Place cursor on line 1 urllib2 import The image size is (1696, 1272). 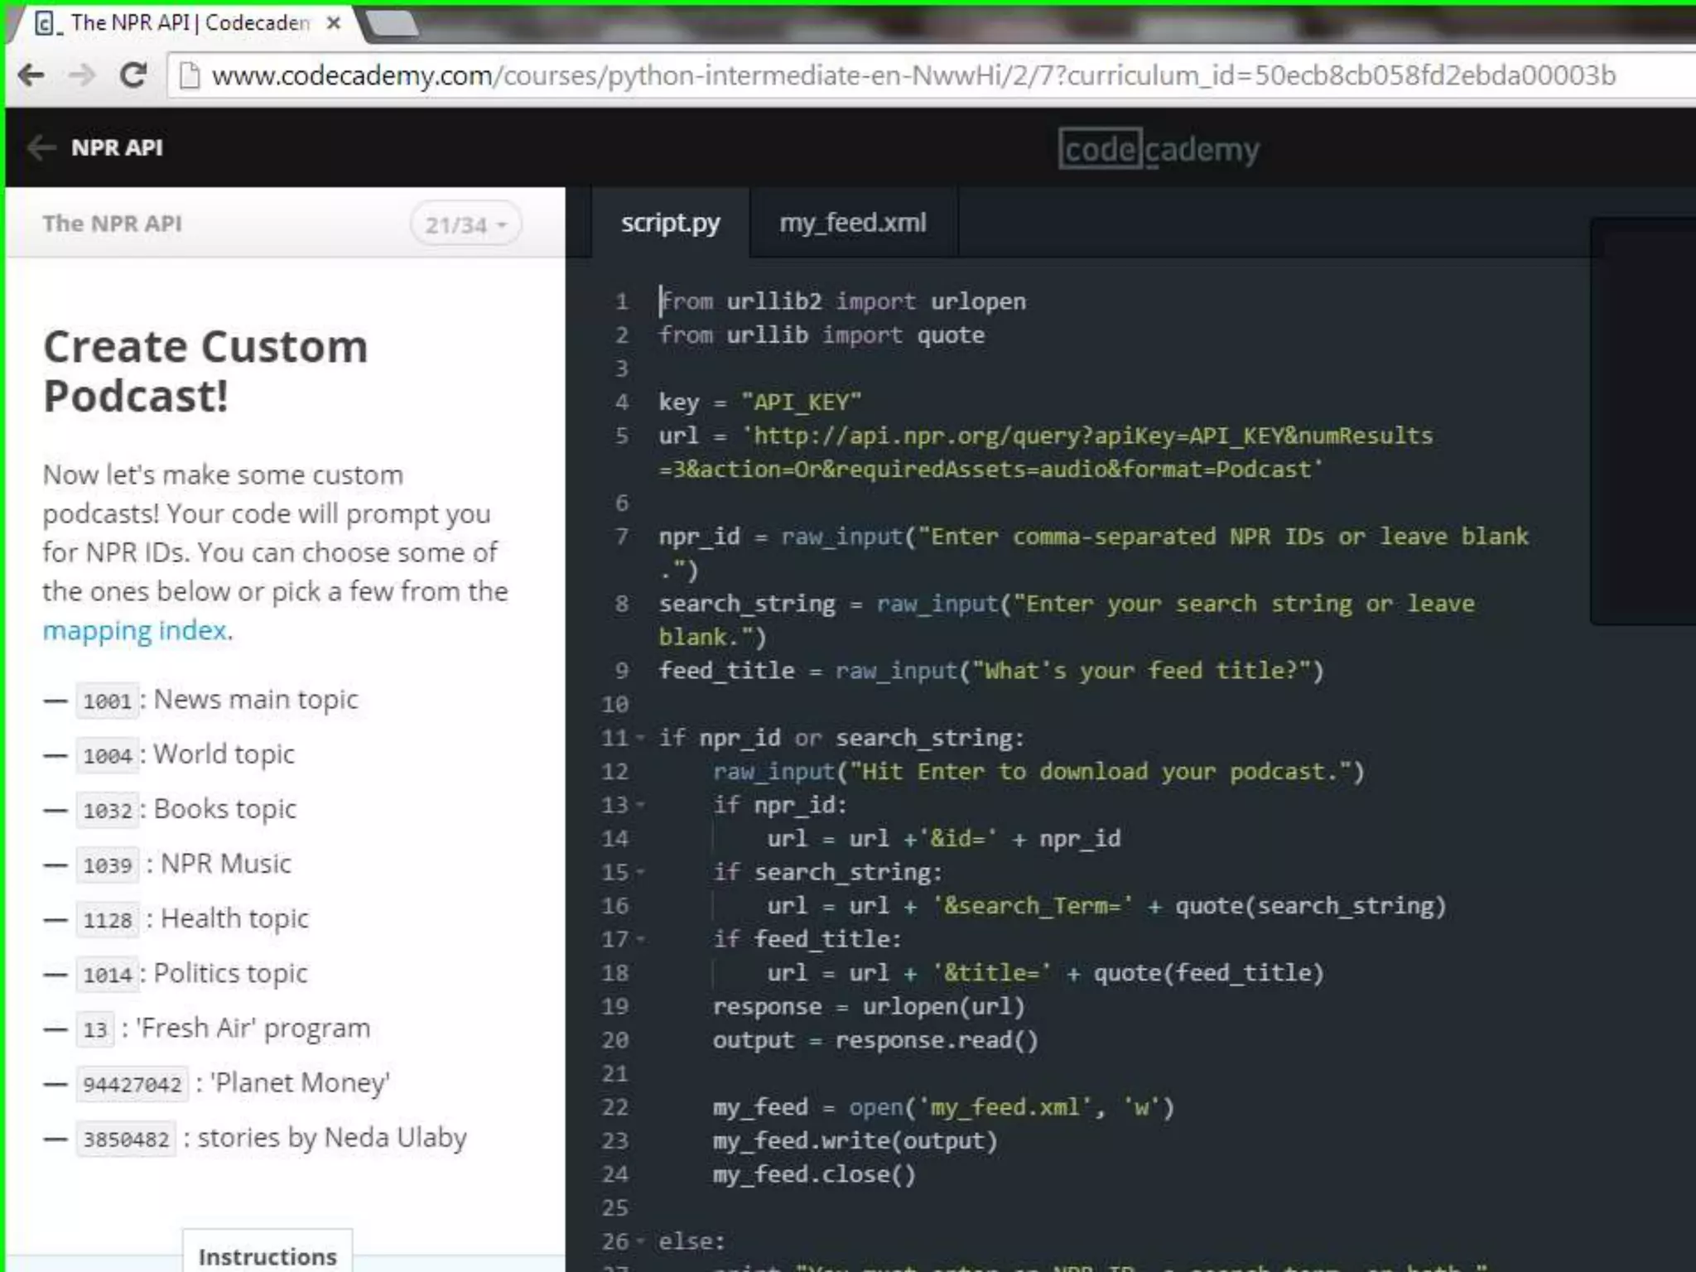click(842, 301)
